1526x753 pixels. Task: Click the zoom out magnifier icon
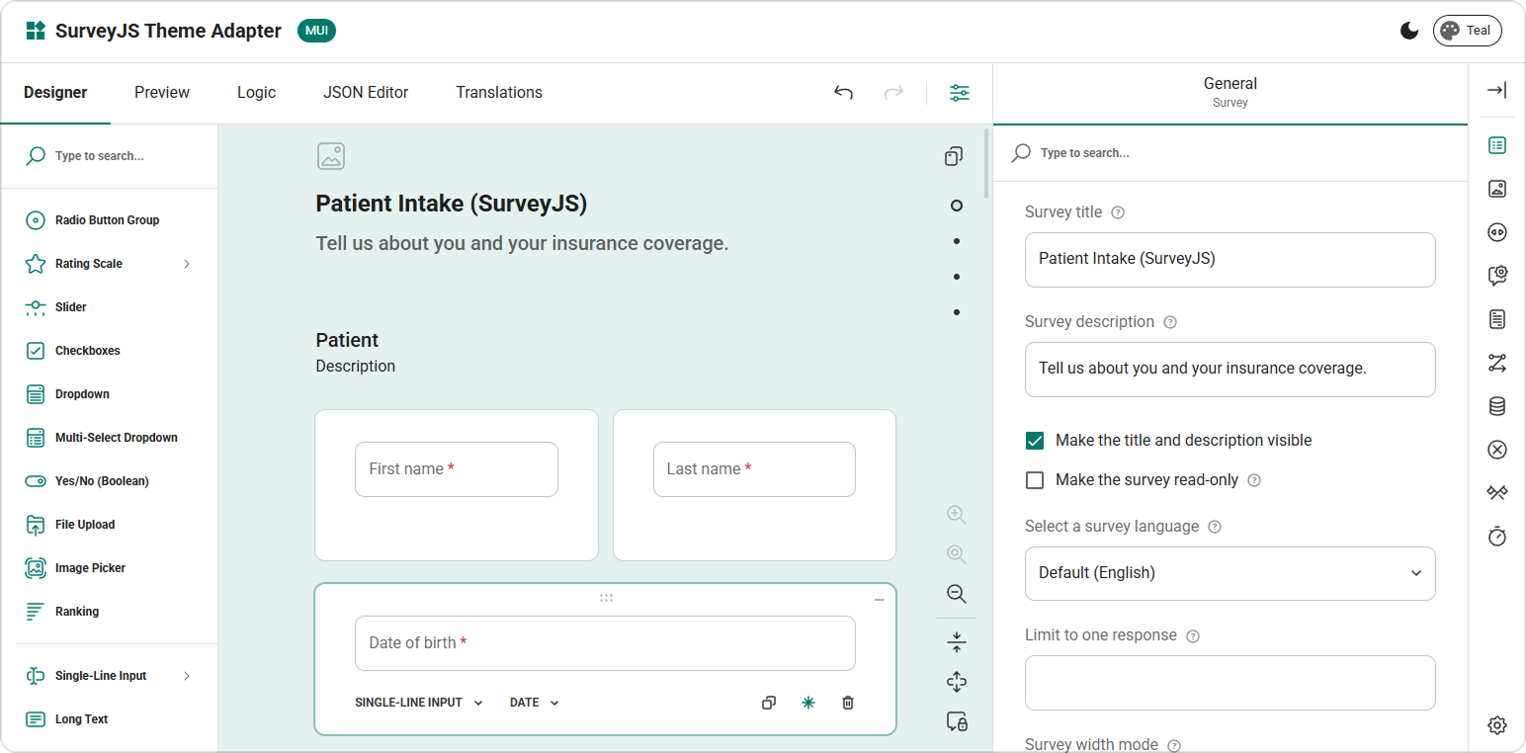coord(956,594)
